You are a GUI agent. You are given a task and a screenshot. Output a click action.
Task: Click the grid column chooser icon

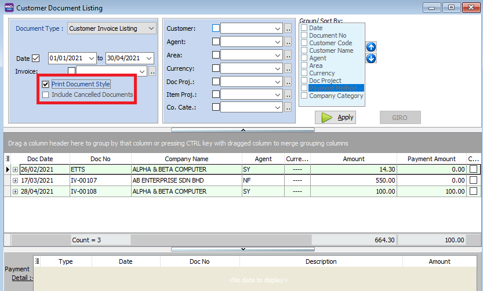(x=8, y=159)
